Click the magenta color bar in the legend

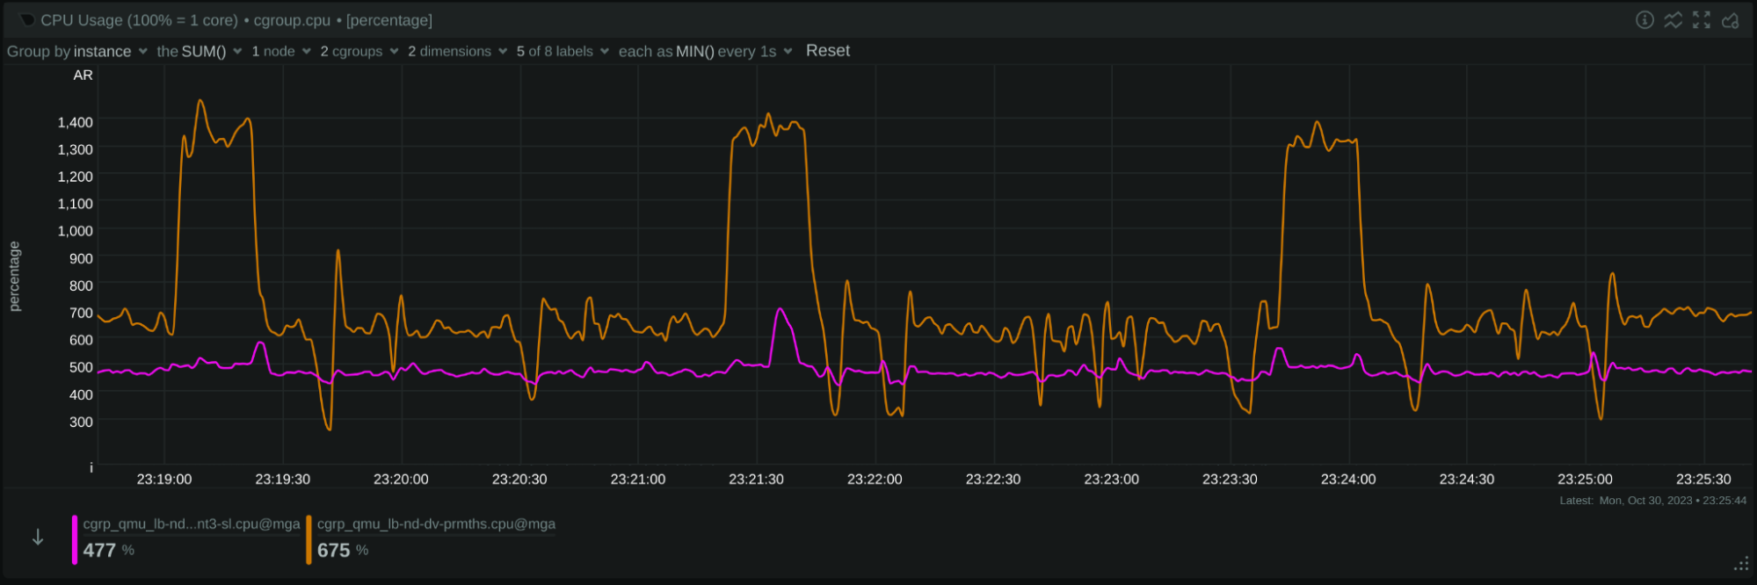coord(75,539)
